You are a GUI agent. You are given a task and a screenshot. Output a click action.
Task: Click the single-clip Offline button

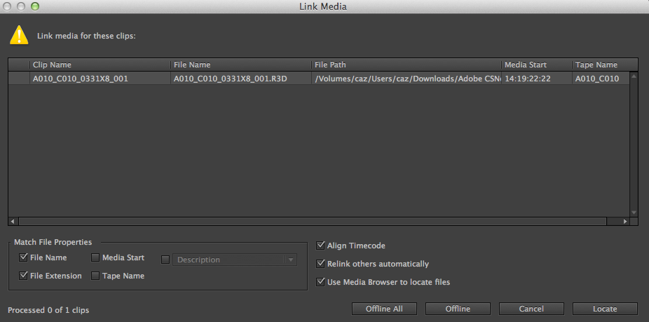click(x=458, y=309)
